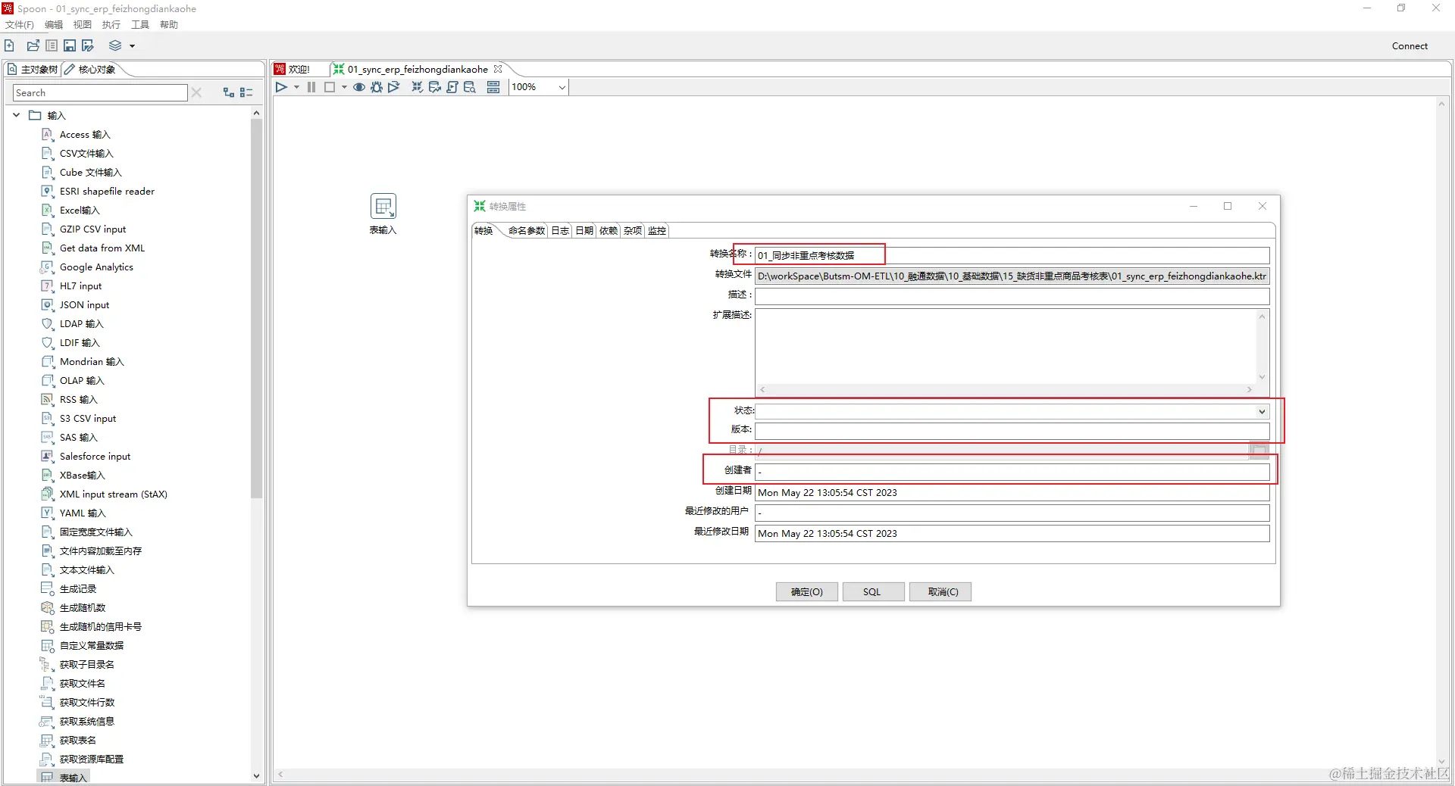
Task: Open the 文件(F) menu
Action: 20,25
